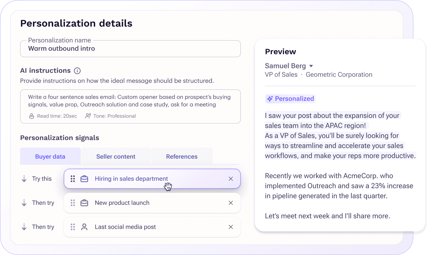Viewport: 429px width, 255px height.
Task: Click the tone icon beside Tone: Professional
Action: pyautogui.click(x=88, y=116)
